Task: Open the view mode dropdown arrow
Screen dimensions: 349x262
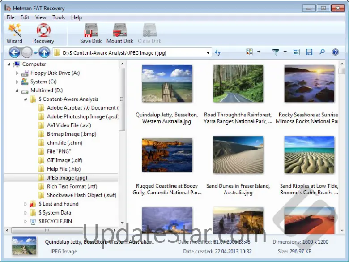Action: [x=259, y=52]
